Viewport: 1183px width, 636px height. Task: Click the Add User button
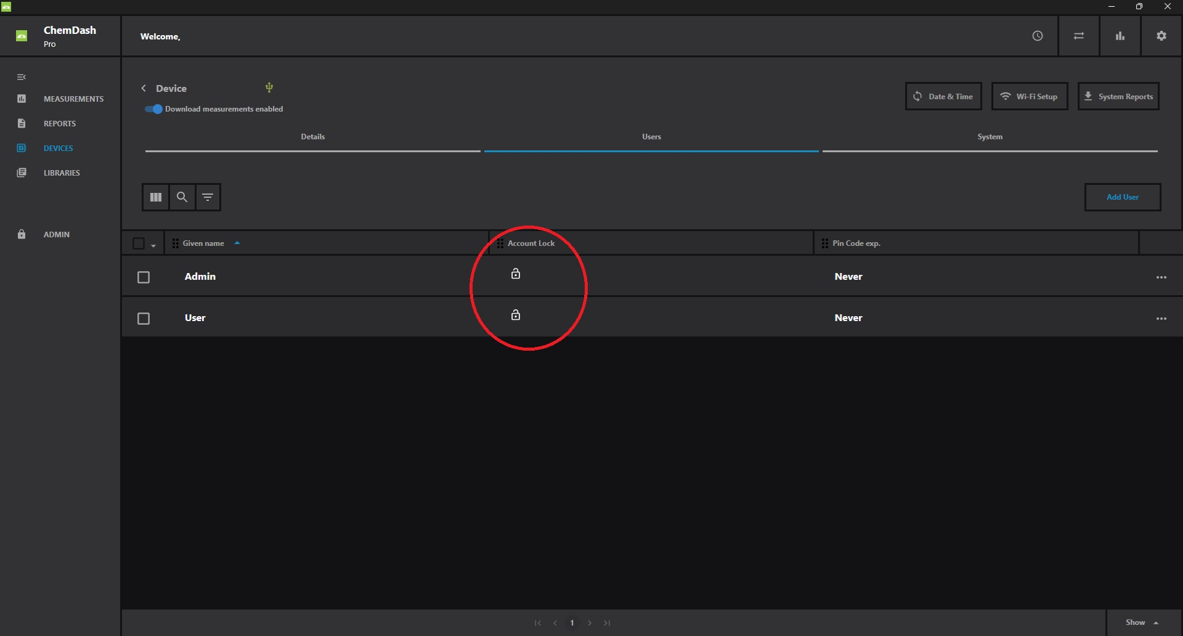point(1122,197)
